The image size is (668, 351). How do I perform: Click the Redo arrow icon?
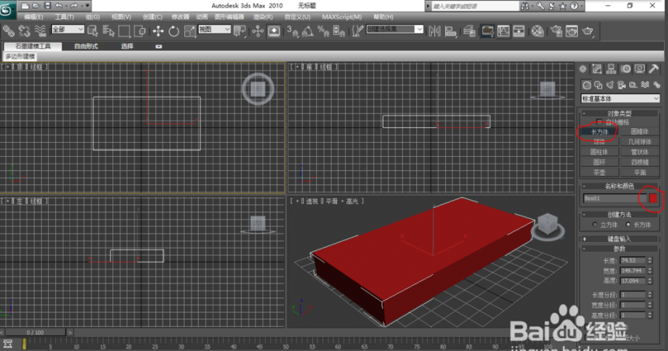(74, 5)
